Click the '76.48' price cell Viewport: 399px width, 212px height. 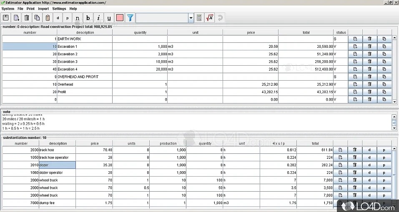coord(94,150)
